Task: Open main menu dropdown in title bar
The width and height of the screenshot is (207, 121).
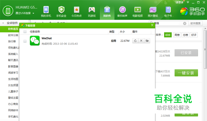Action: (x=188, y=2)
